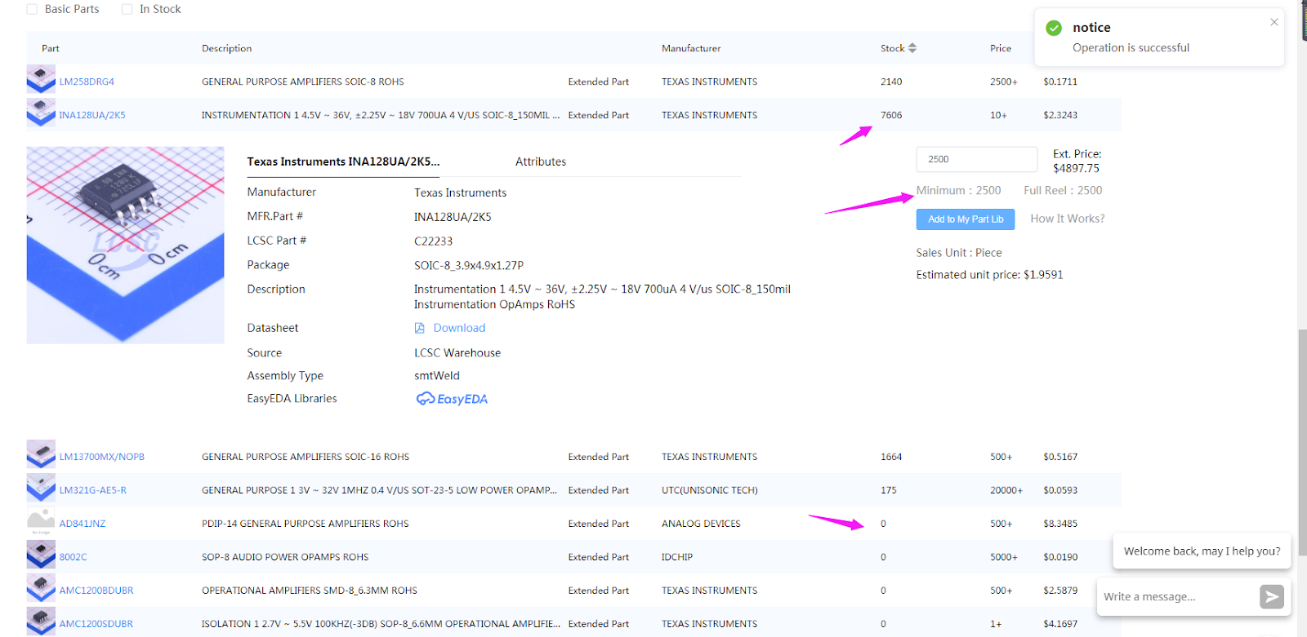The width and height of the screenshot is (1307, 637).
Task: Open the 8002C part link
Action: point(73,557)
